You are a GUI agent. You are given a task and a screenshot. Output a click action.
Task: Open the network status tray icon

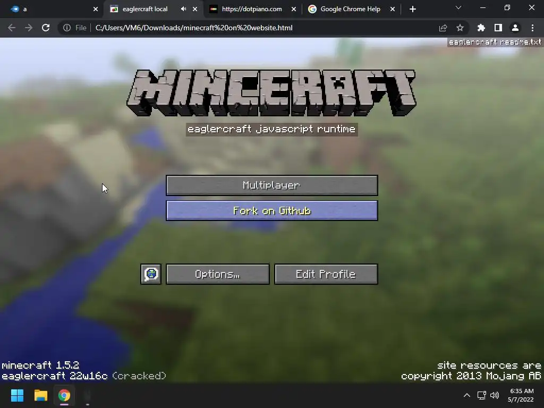(481, 395)
